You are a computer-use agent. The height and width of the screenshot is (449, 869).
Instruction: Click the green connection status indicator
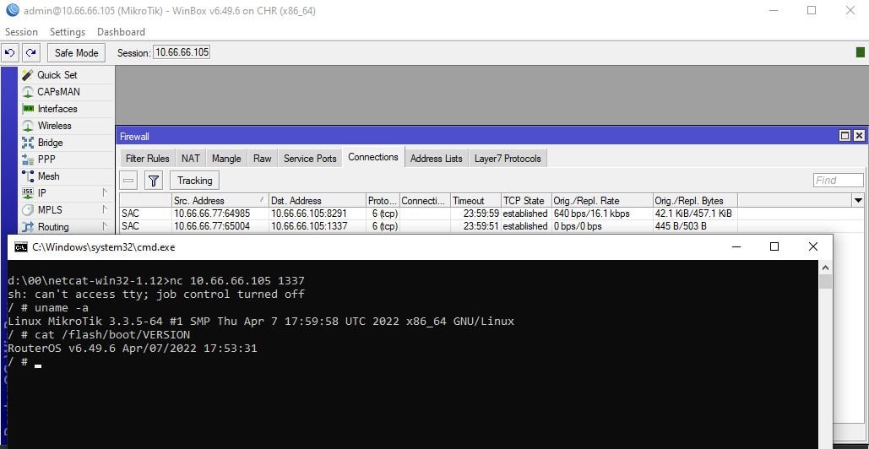click(x=860, y=52)
